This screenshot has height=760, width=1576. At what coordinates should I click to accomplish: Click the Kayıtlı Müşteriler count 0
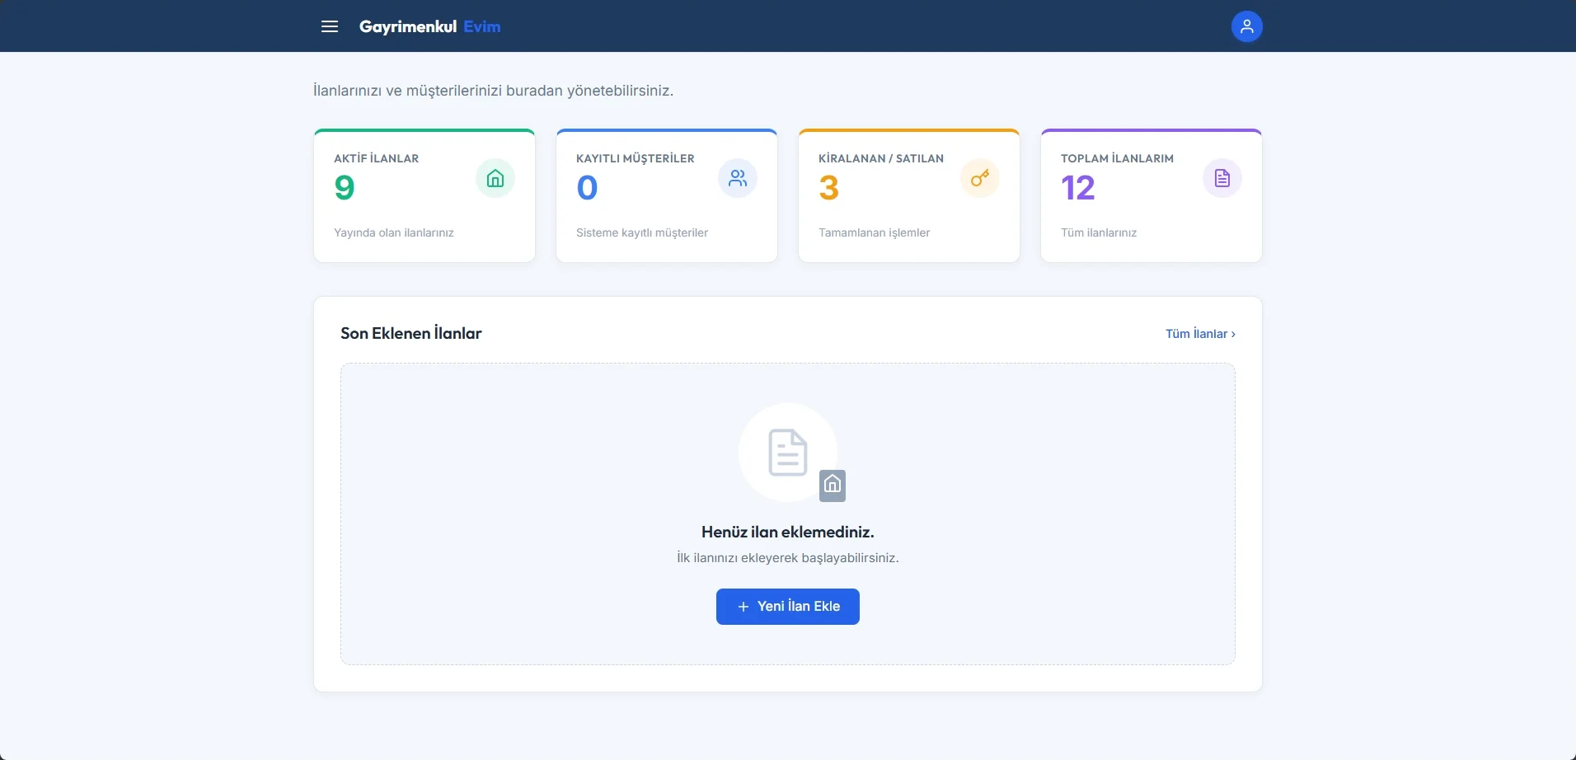[587, 188]
